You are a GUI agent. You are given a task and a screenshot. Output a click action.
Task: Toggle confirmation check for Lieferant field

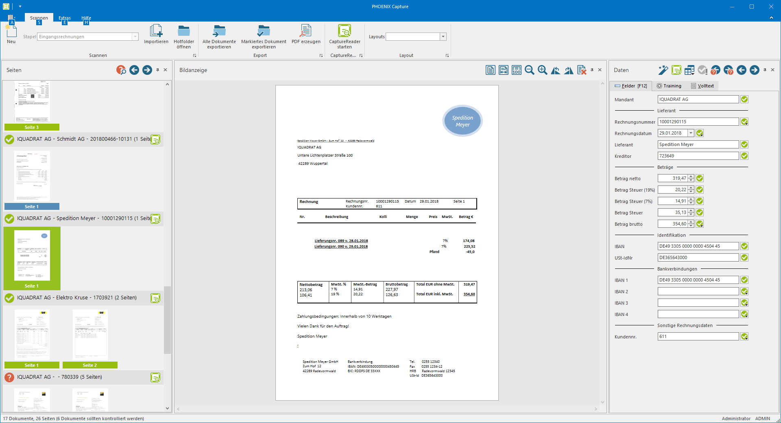(744, 144)
